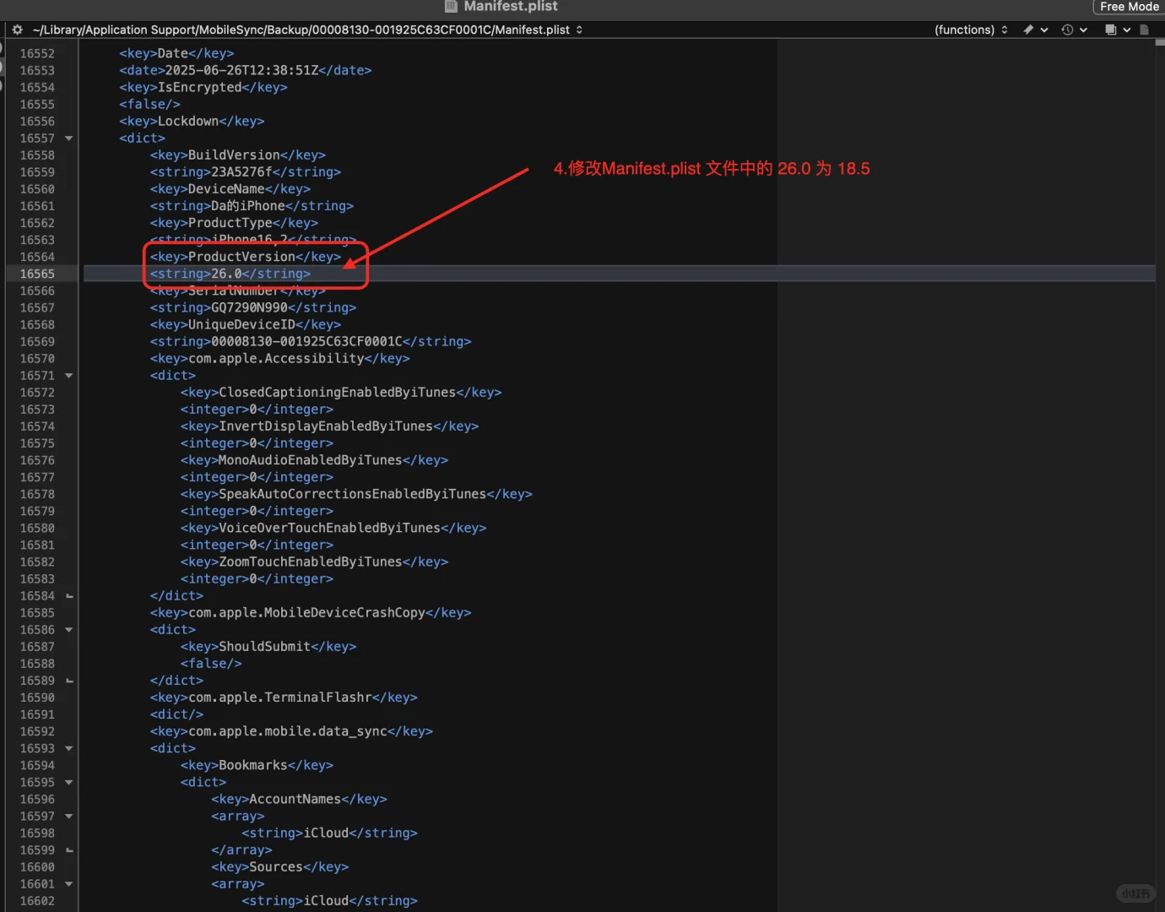Viewport: 1165px width, 912px height.
Task: Click the 23A5276f string value
Action: click(246, 172)
